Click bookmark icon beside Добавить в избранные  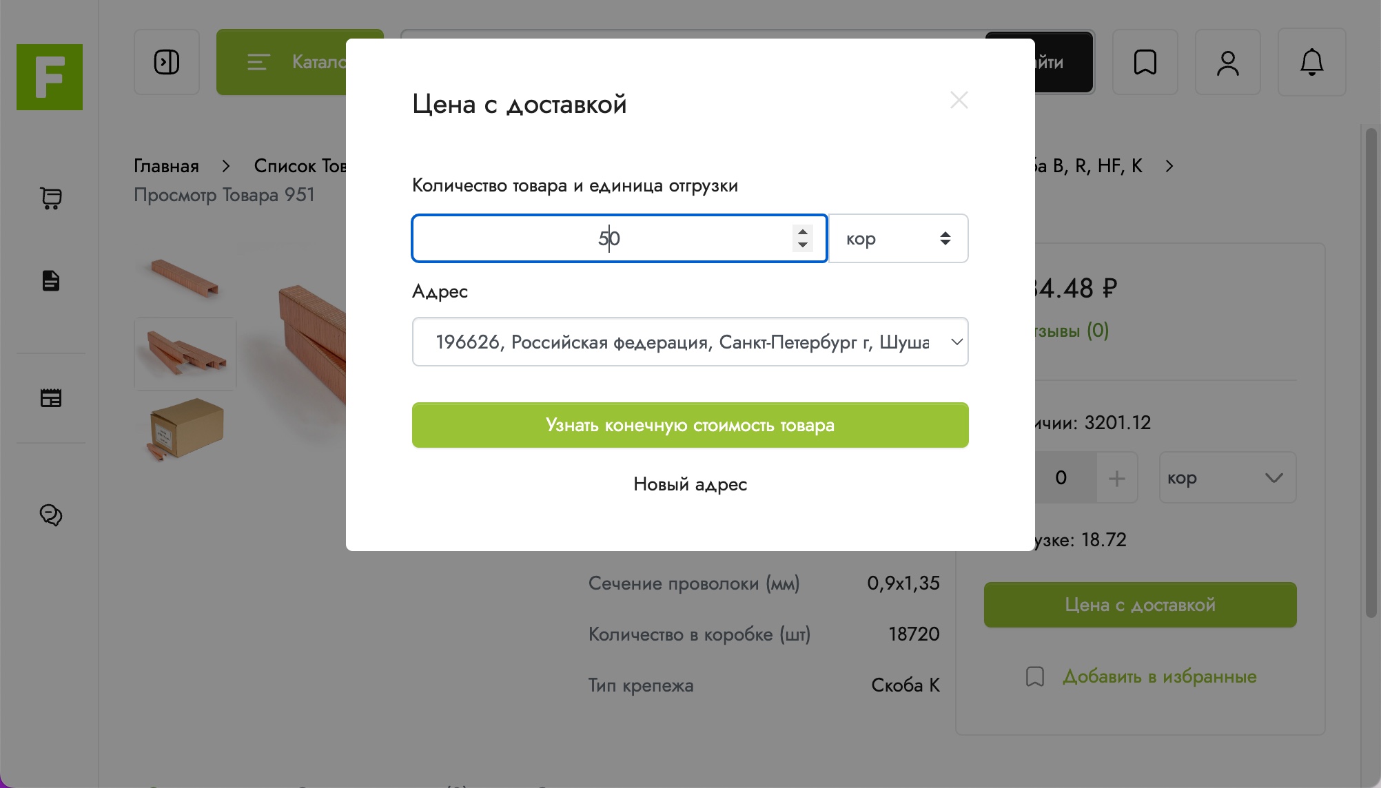pos(1035,676)
